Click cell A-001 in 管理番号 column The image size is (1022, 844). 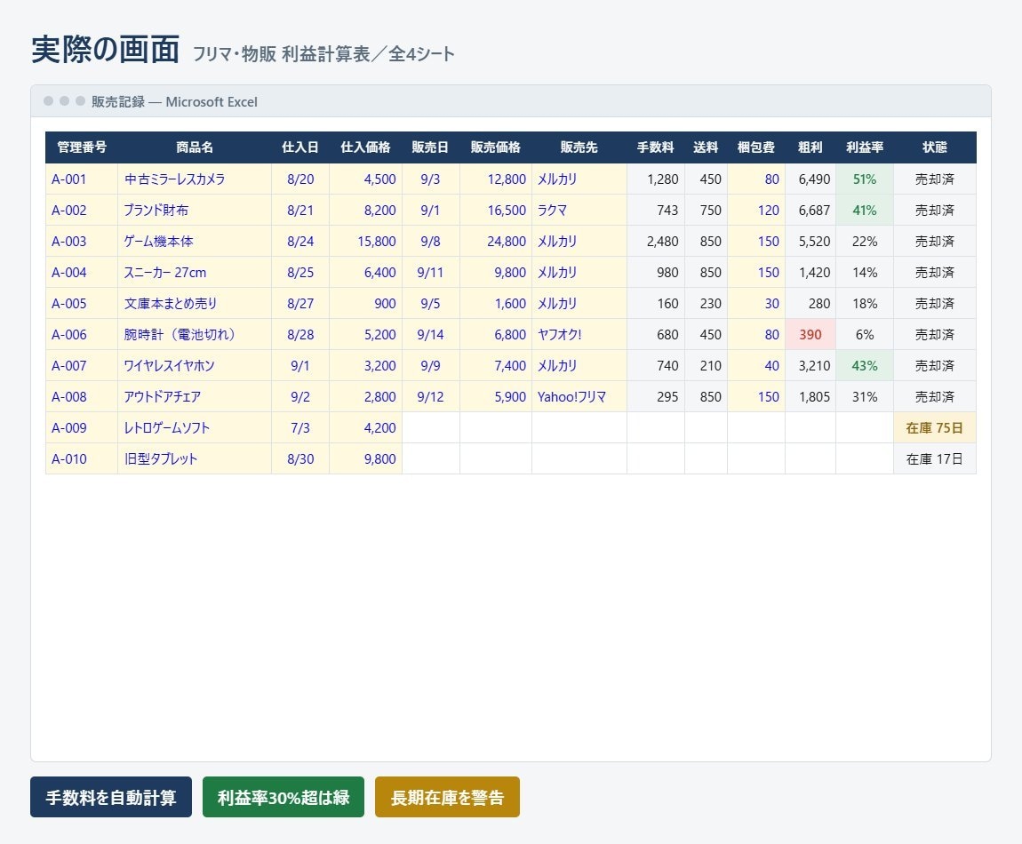(82, 179)
